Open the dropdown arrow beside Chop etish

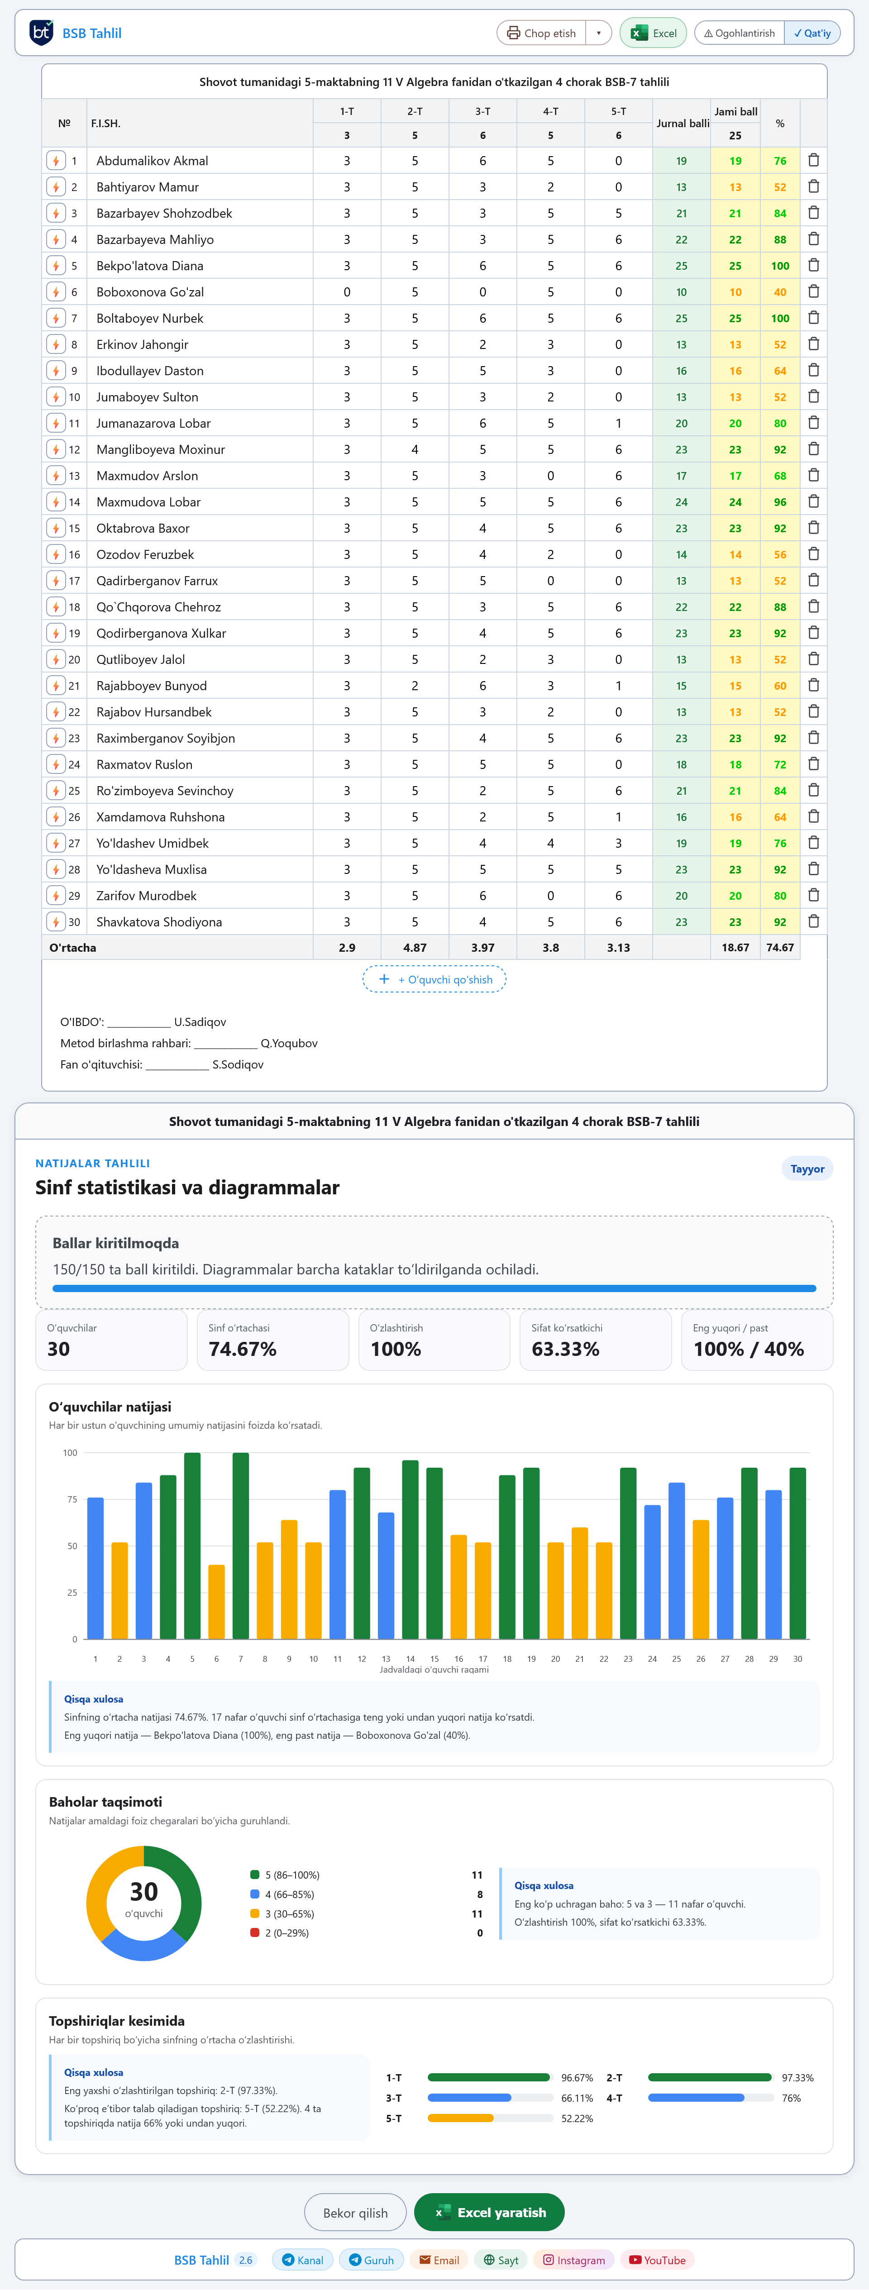point(599,33)
